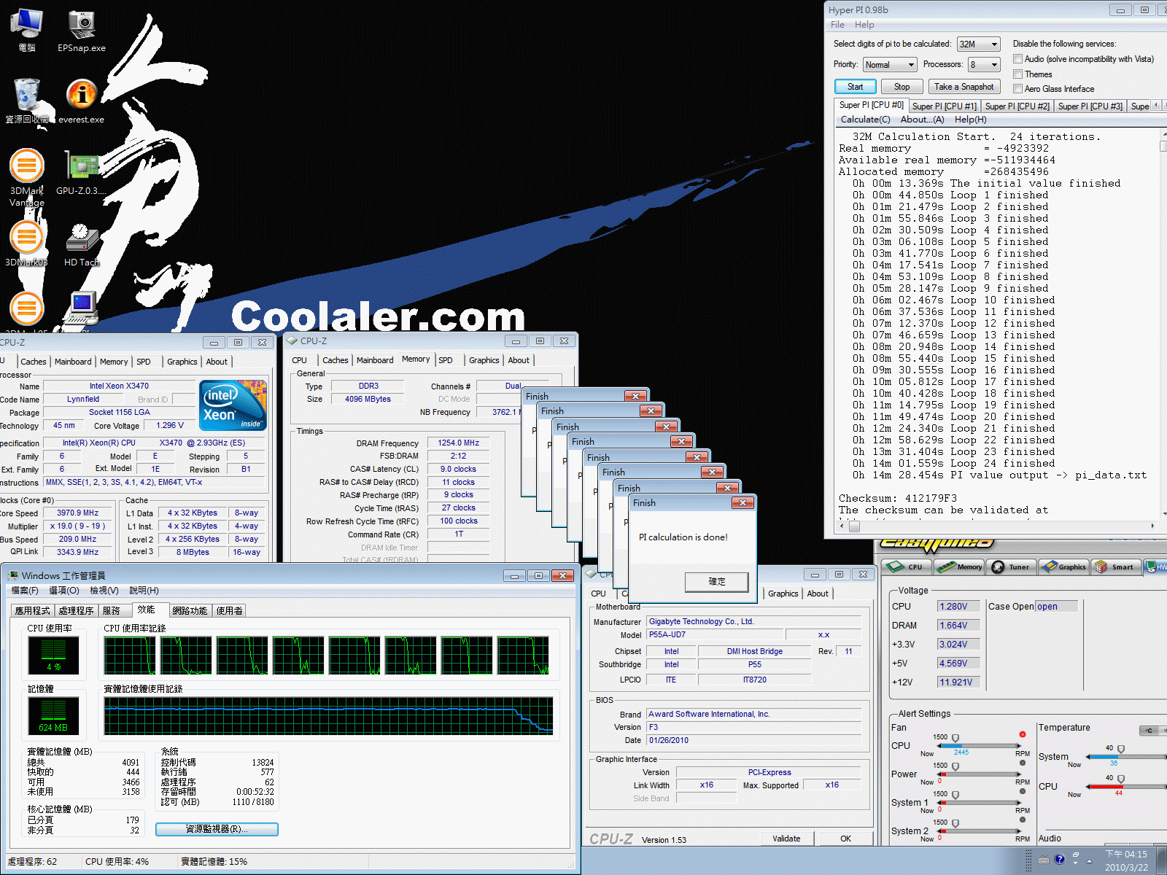Open 網路功能 tab in Task Manager
This screenshot has width=1167, height=875.
(x=190, y=610)
